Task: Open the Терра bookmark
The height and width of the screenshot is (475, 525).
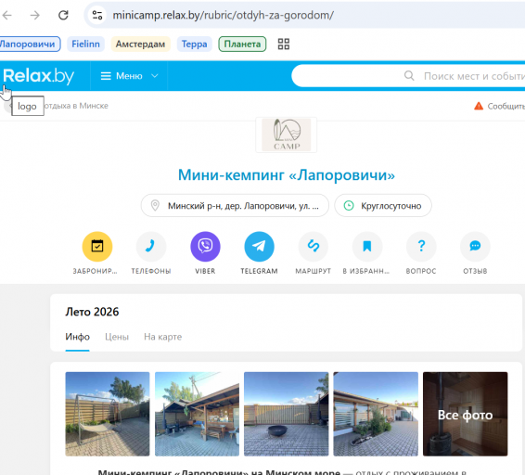Action: [194, 44]
